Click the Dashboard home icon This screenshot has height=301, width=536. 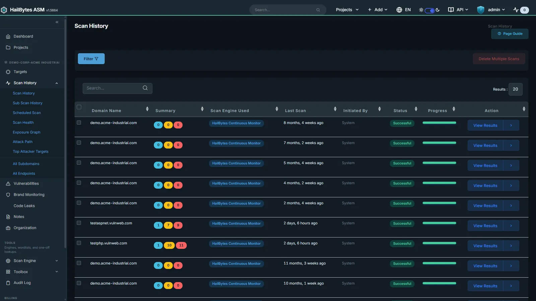(x=8, y=36)
